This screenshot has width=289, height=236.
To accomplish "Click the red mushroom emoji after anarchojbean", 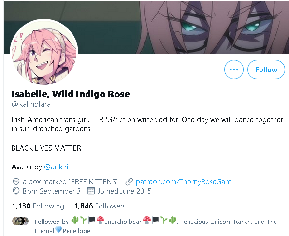I will [147, 220].
